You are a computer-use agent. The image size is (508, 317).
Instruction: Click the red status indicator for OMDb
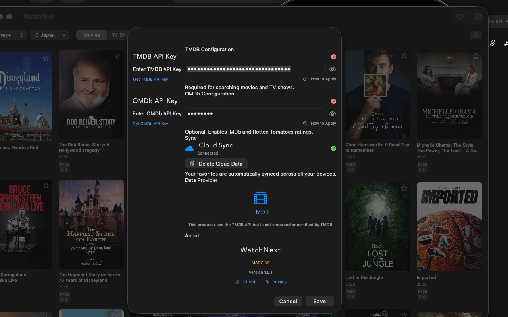[x=333, y=101]
